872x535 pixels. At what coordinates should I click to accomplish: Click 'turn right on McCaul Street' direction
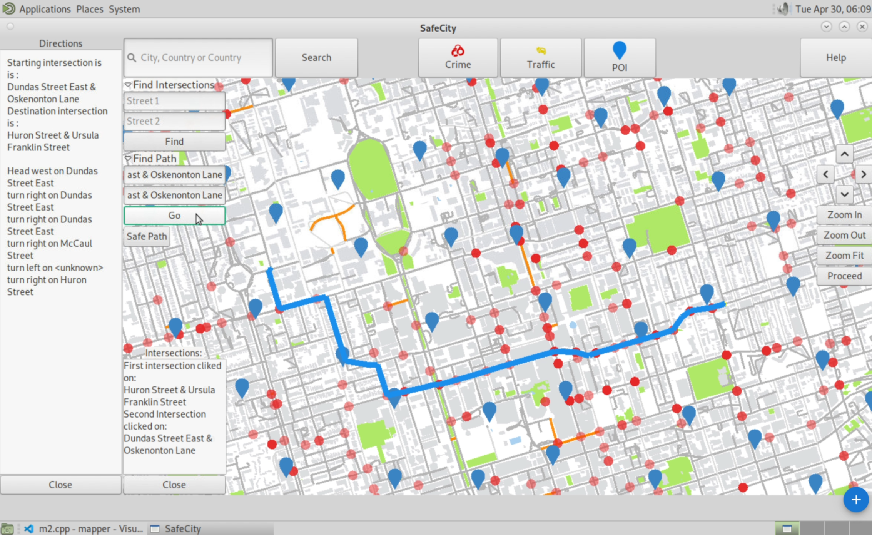(x=49, y=249)
